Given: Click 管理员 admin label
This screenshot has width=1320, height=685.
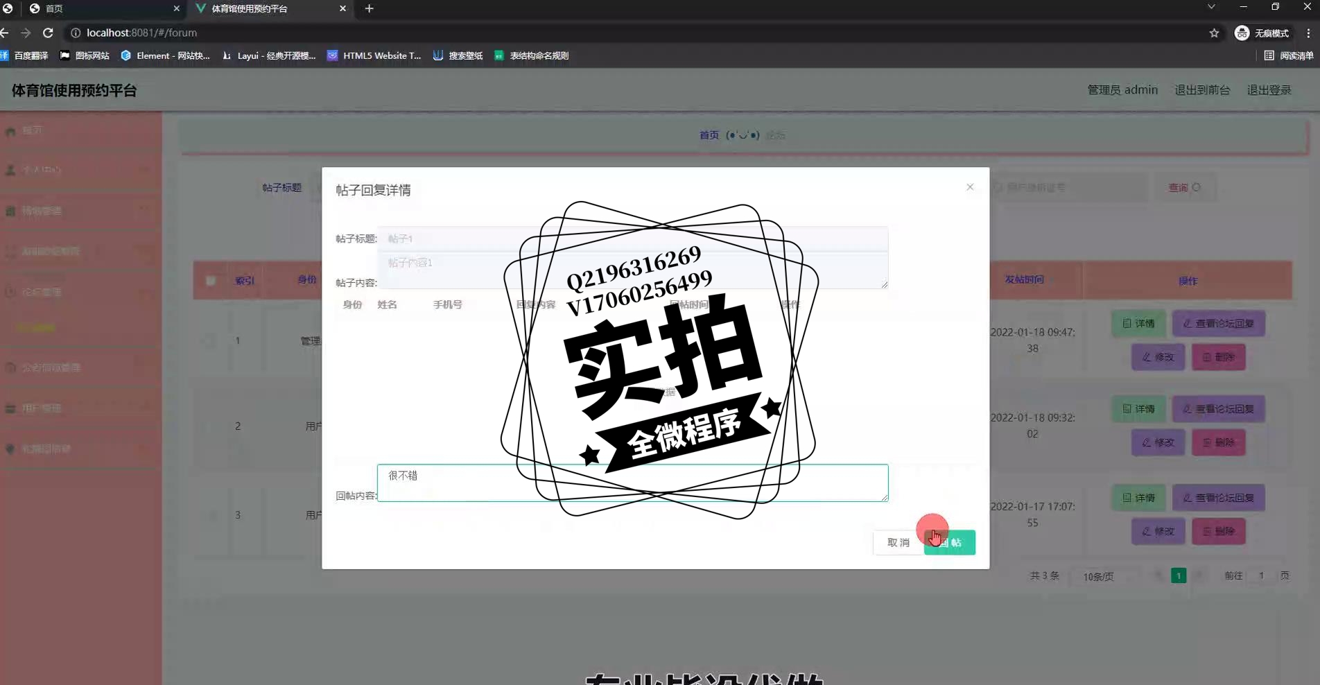Looking at the screenshot, I should 1122,89.
